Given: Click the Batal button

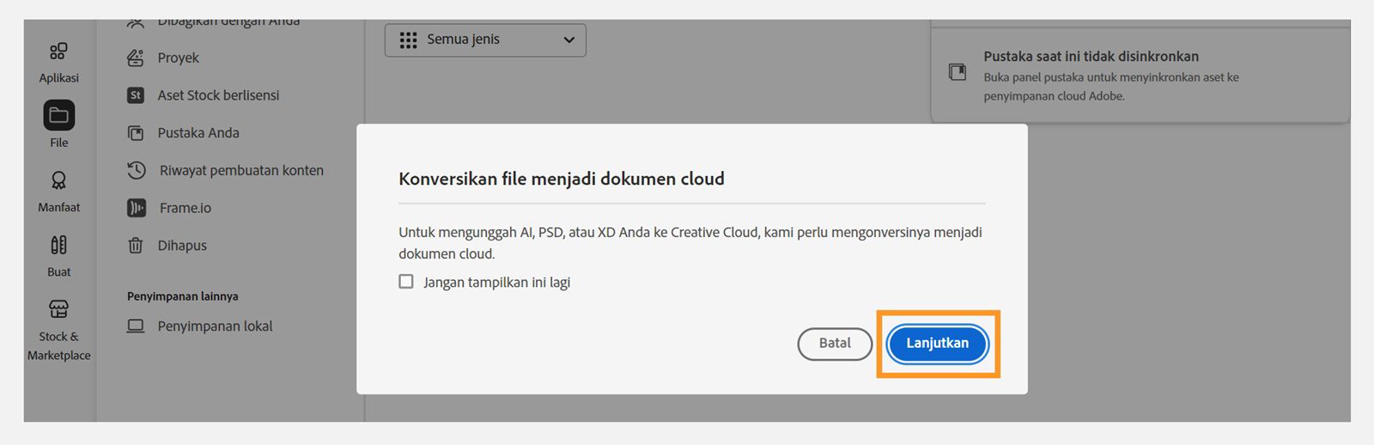Looking at the screenshot, I should coord(835,344).
